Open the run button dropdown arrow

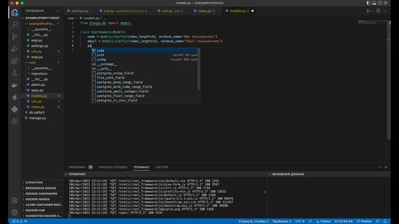(x=372, y=11)
